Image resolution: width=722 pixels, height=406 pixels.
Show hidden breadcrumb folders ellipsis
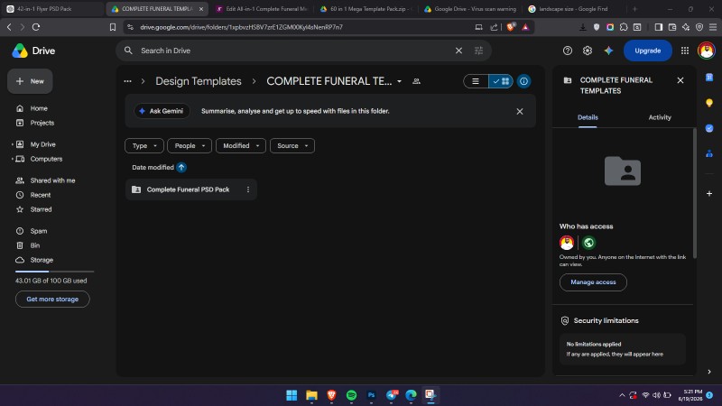click(127, 81)
